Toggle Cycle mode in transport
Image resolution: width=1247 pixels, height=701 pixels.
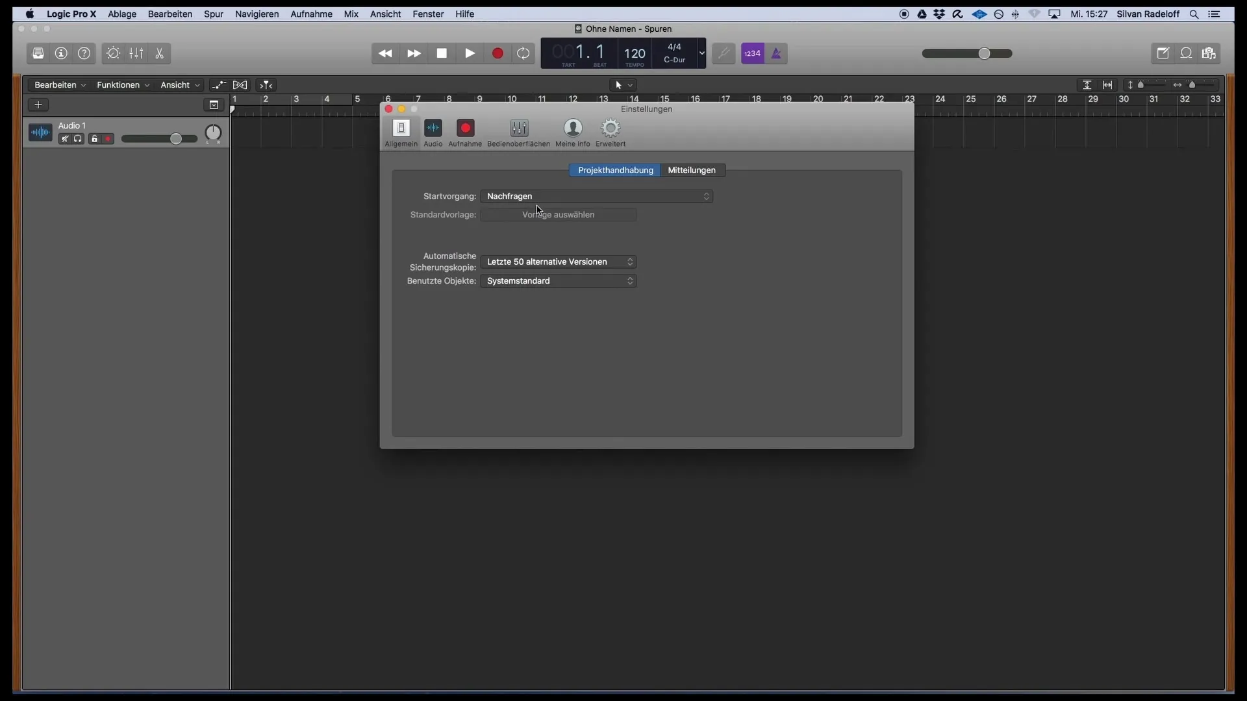(x=523, y=54)
